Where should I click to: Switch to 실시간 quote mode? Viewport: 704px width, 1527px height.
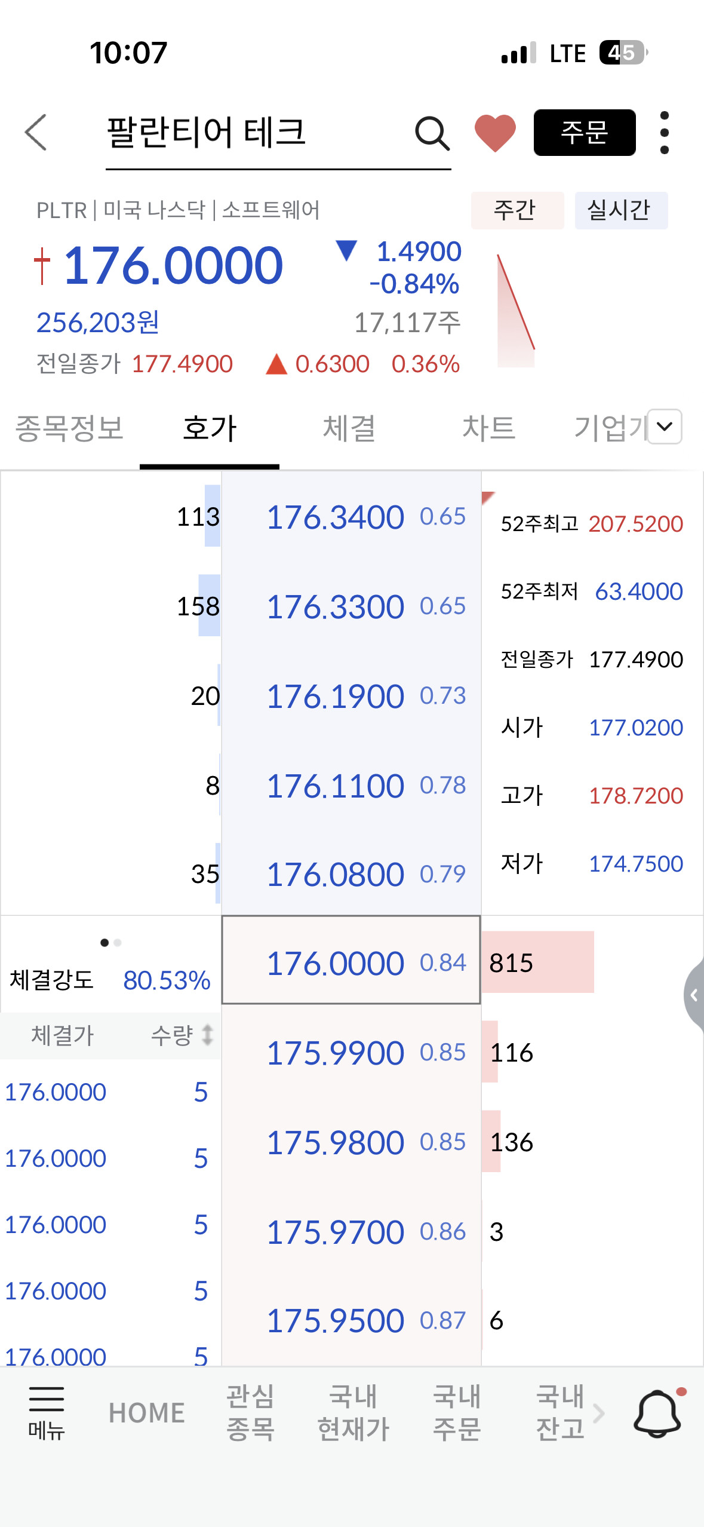[620, 210]
